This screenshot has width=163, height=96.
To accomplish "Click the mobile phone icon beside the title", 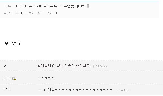I will [x=88, y=6].
